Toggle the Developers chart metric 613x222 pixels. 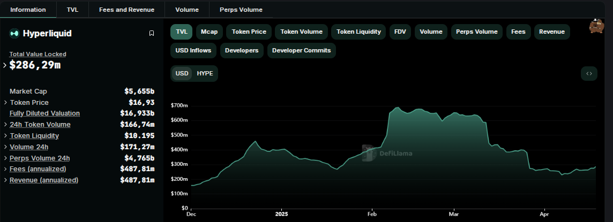[242, 50]
